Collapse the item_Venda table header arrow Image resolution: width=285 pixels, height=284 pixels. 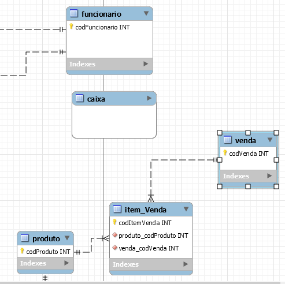tap(186, 209)
